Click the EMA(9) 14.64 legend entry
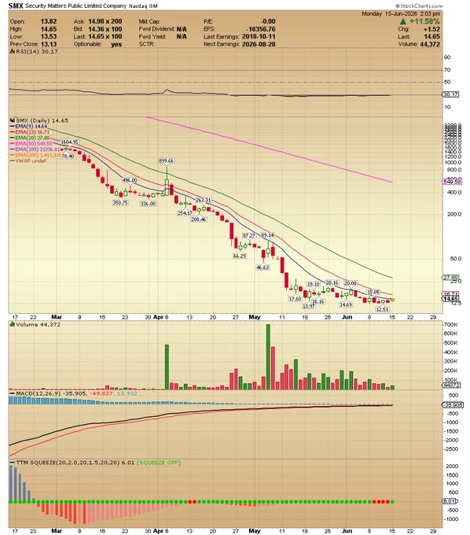The image size is (470, 535). coord(28,126)
